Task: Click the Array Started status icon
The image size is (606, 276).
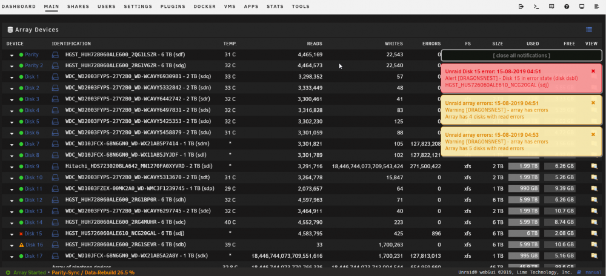Action: click(x=8, y=272)
